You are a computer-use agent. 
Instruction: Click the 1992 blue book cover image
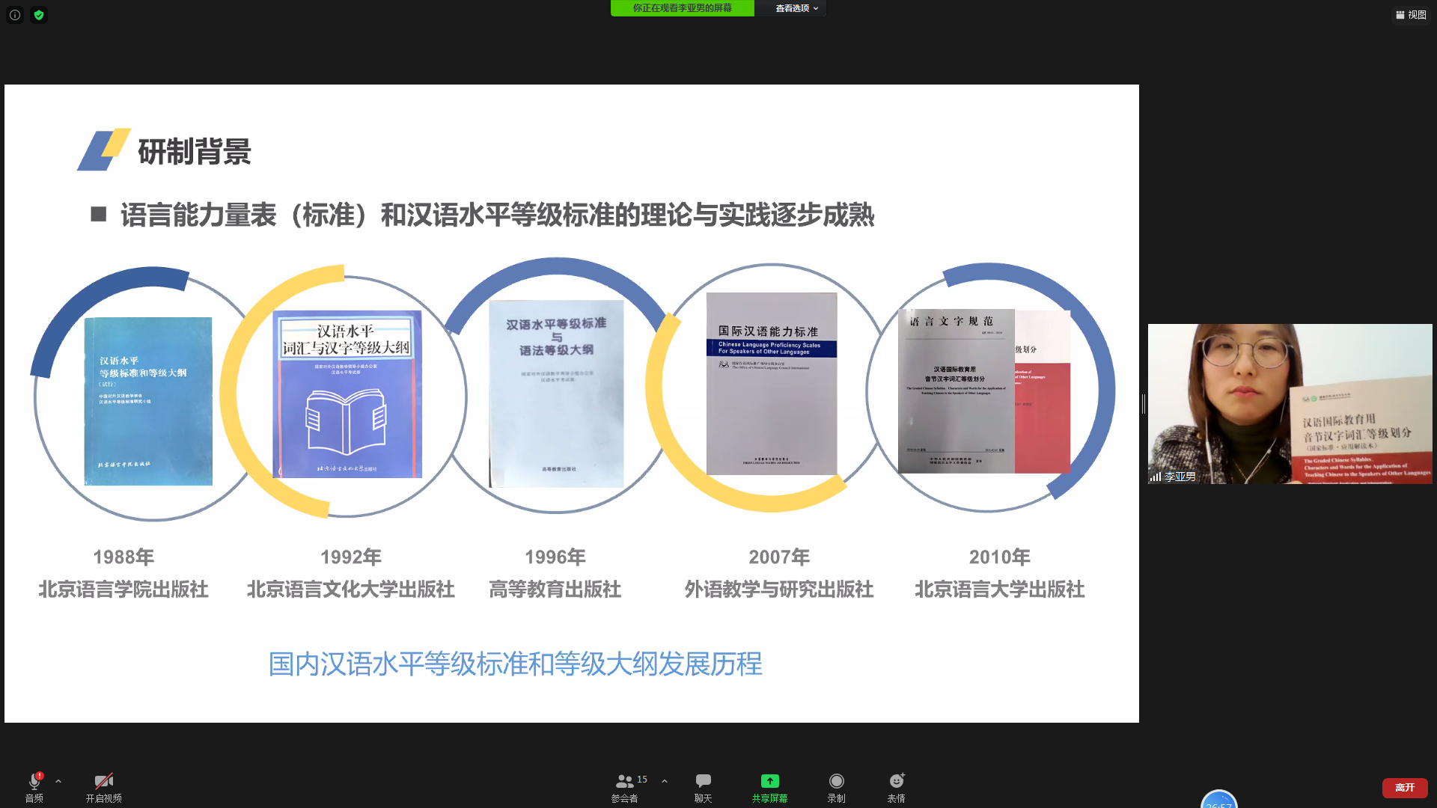click(347, 394)
